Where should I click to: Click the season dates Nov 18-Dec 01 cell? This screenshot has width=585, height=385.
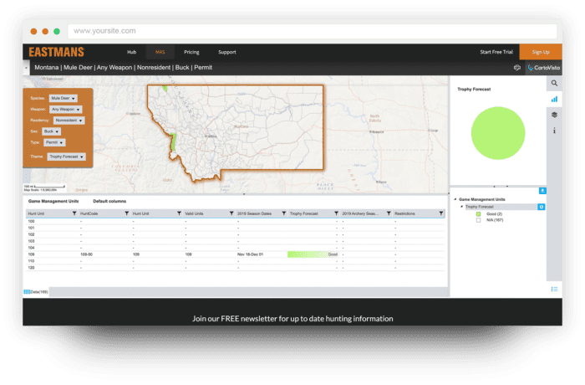tap(250, 254)
